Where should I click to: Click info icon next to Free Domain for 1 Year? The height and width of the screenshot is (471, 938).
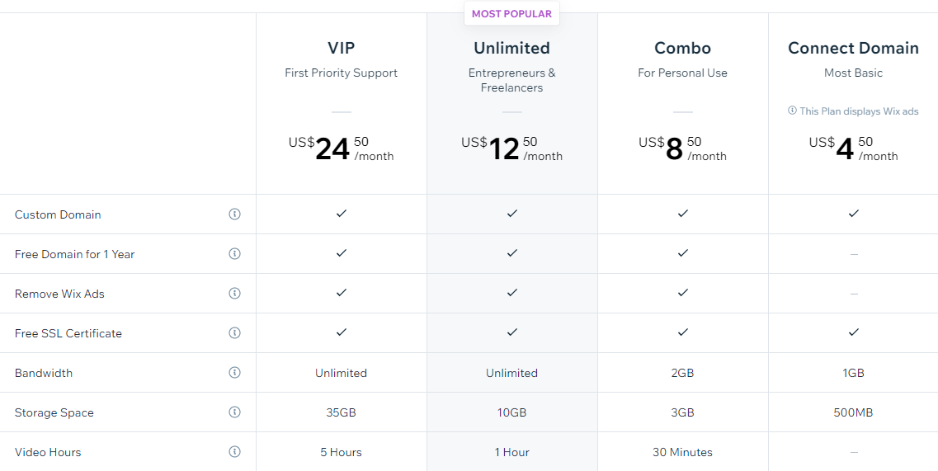234,254
